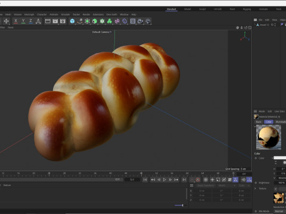This screenshot has width=286, height=214.
Task: Click the coordinate system icon
Action: tap(38, 21)
